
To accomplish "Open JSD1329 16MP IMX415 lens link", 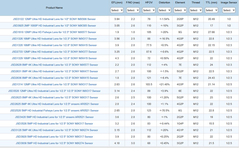I will 54,58.
